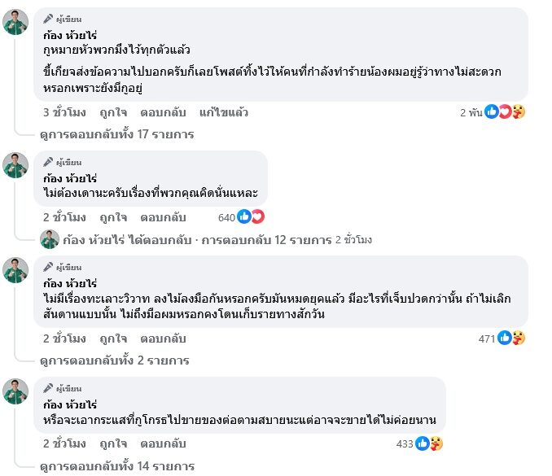The width and height of the screenshot is (552, 476).
Task: Open the profile picture of the first commenter
Action: click(15, 23)
